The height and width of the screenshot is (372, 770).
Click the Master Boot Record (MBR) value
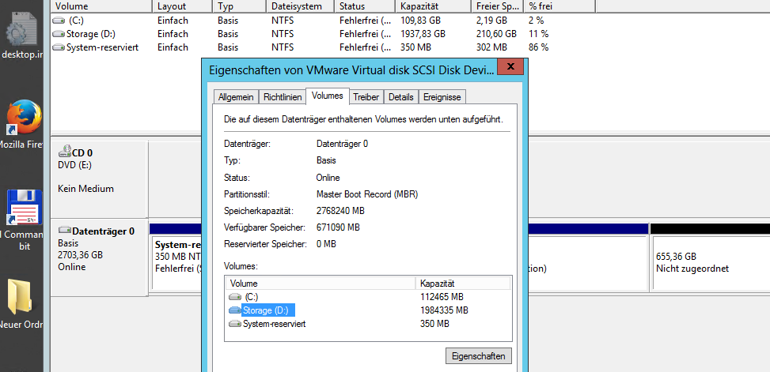click(367, 194)
